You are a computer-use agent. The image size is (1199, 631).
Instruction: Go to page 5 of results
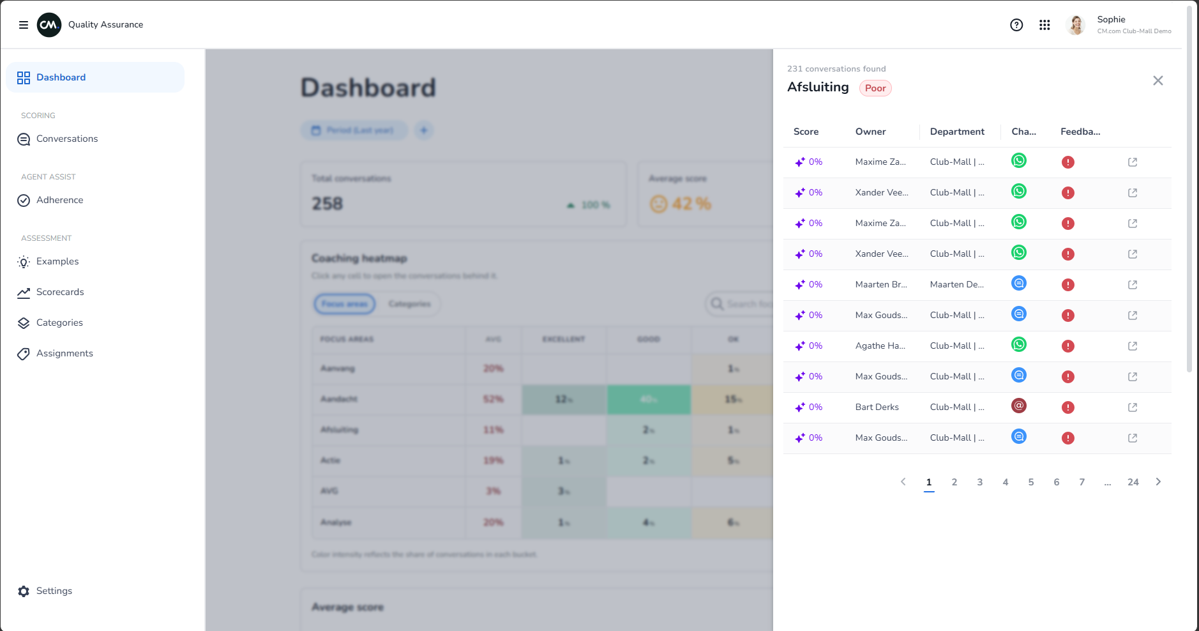tap(1031, 482)
